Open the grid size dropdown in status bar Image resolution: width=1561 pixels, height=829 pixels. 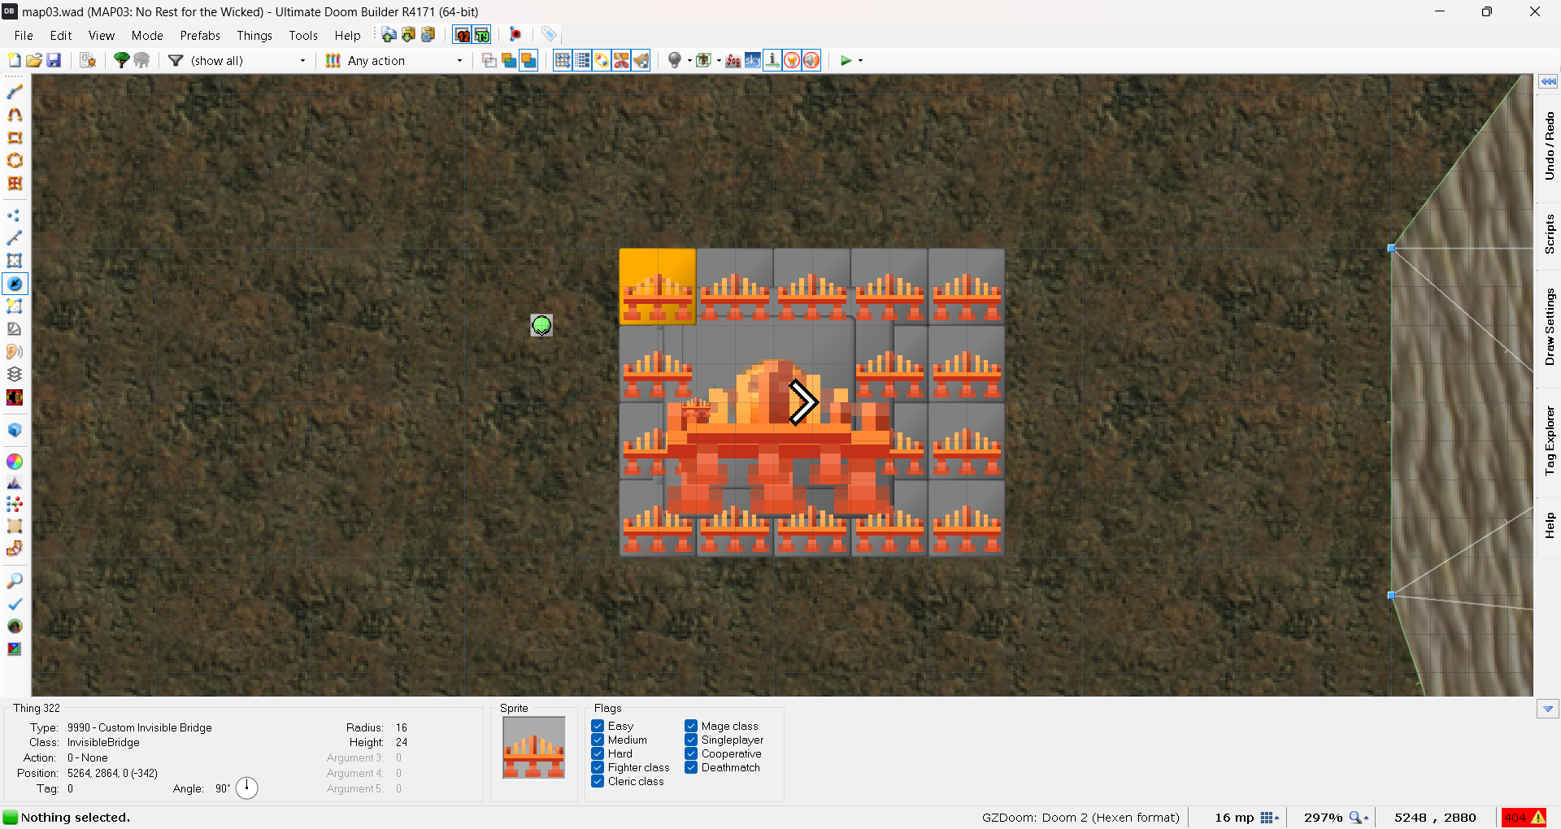coord(1270,818)
